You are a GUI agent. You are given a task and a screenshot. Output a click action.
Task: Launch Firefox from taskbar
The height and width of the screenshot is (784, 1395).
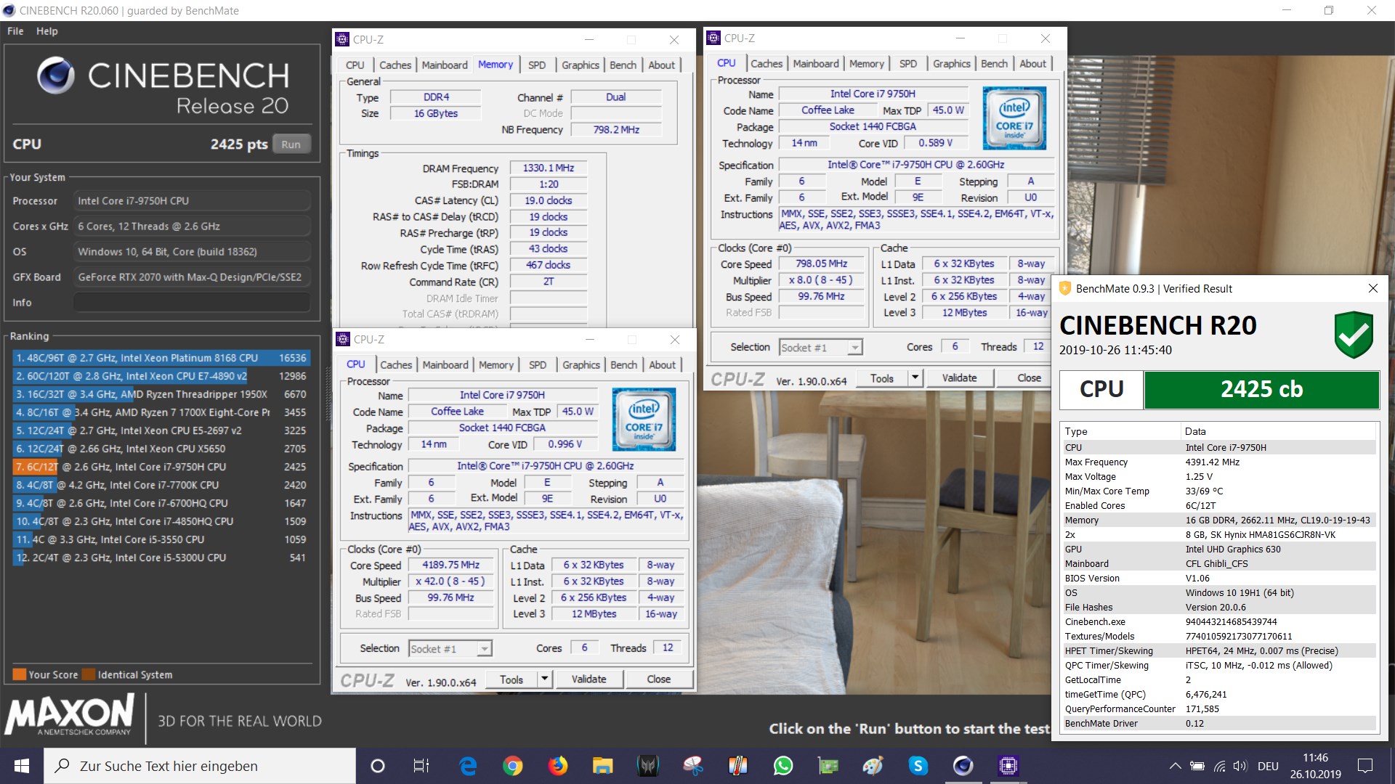(558, 766)
